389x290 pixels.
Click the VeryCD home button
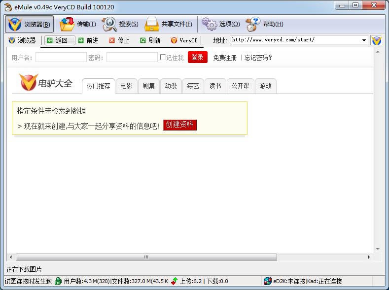(184, 40)
